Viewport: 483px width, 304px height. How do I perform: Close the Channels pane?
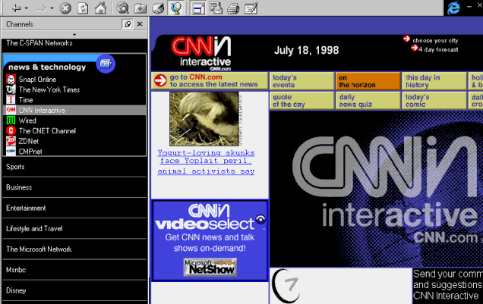pyautogui.click(x=140, y=24)
